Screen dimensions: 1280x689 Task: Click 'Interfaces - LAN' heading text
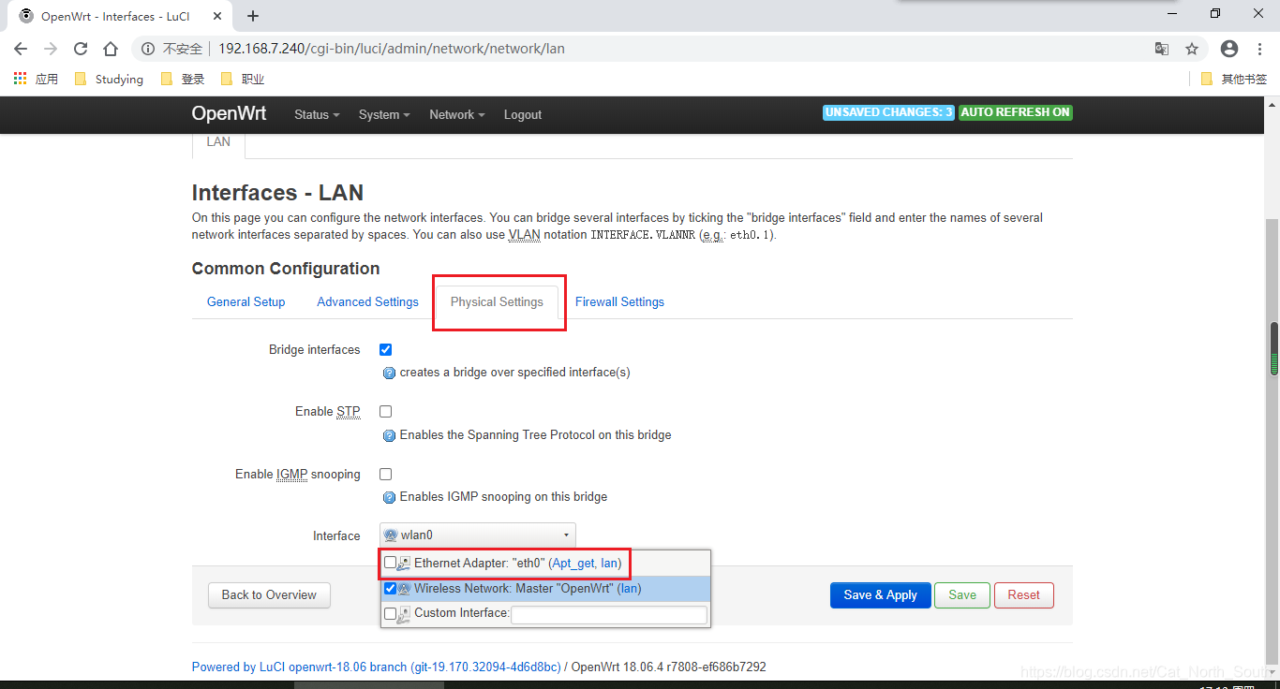coord(277,193)
